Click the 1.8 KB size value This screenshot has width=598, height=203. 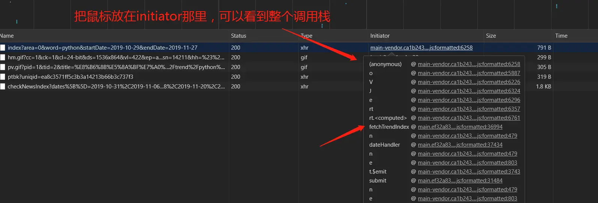[543, 87]
